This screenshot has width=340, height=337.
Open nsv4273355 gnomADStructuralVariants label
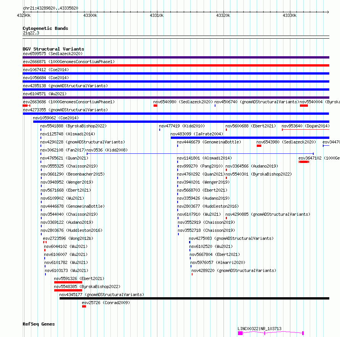coord(65,110)
